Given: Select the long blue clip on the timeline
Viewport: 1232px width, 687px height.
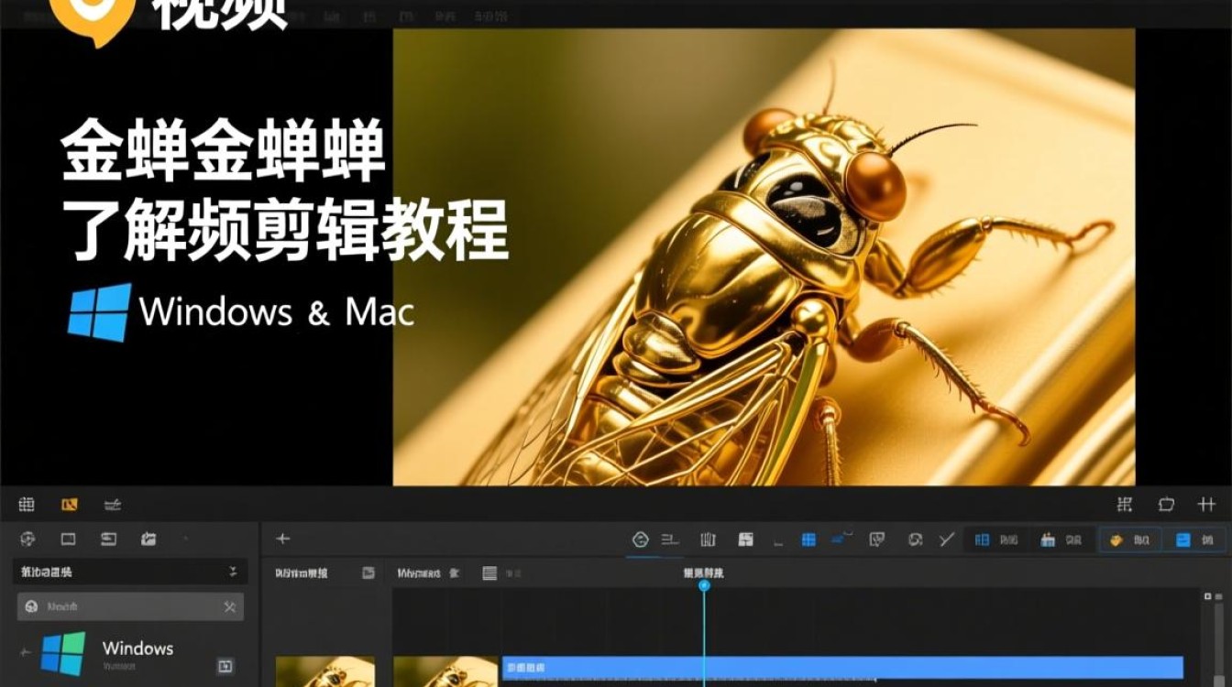Looking at the screenshot, I should [843, 667].
